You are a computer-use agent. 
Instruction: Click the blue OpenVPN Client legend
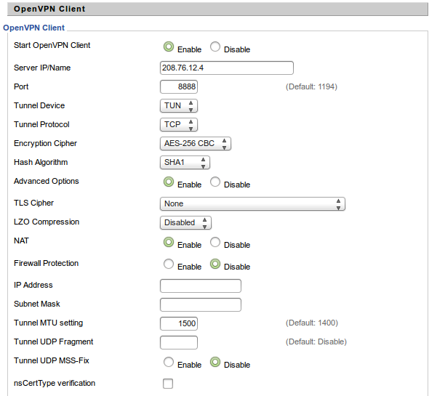point(33,28)
